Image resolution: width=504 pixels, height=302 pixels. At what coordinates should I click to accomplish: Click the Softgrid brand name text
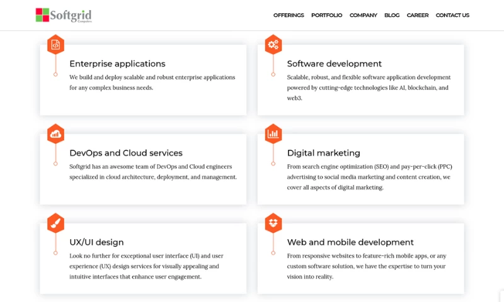tap(72, 14)
